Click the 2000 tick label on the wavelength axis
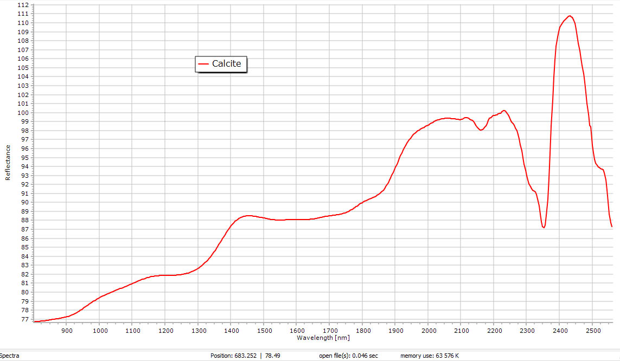This screenshot has height=361, width=620. pos(429,330)
